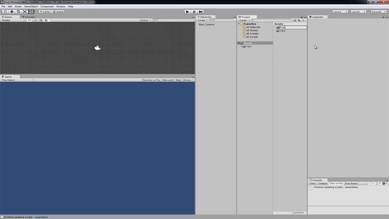Click the Console Clear button

312,183
